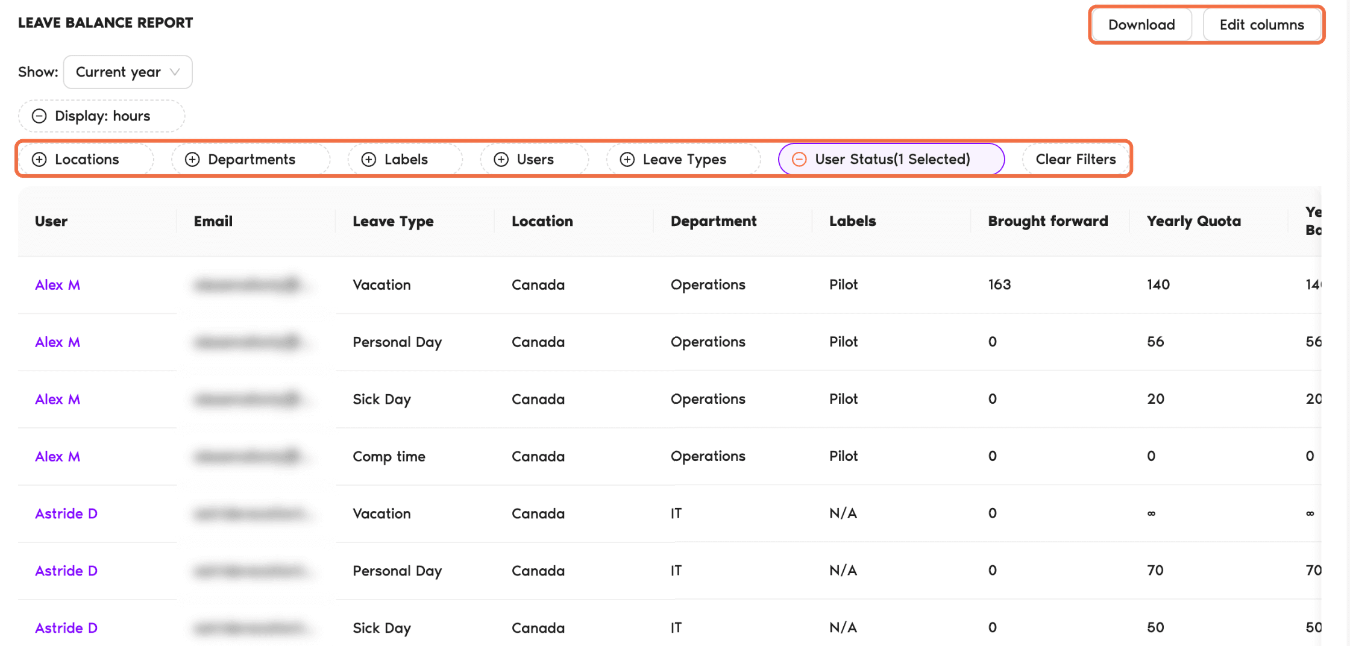Open Alex M link in Personal Day row

pos(57,342)
